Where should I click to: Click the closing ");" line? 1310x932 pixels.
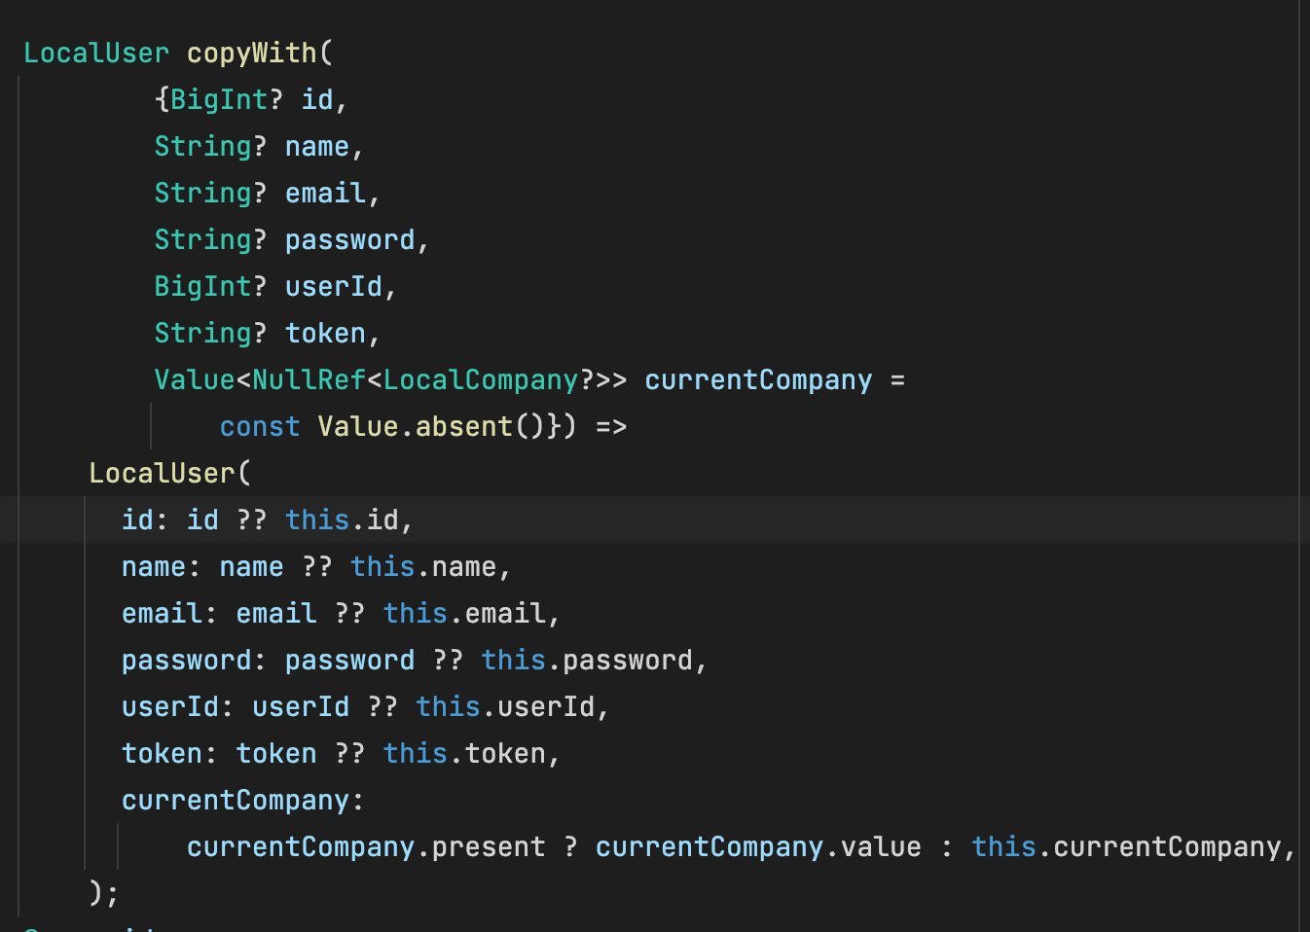point(104,893)
